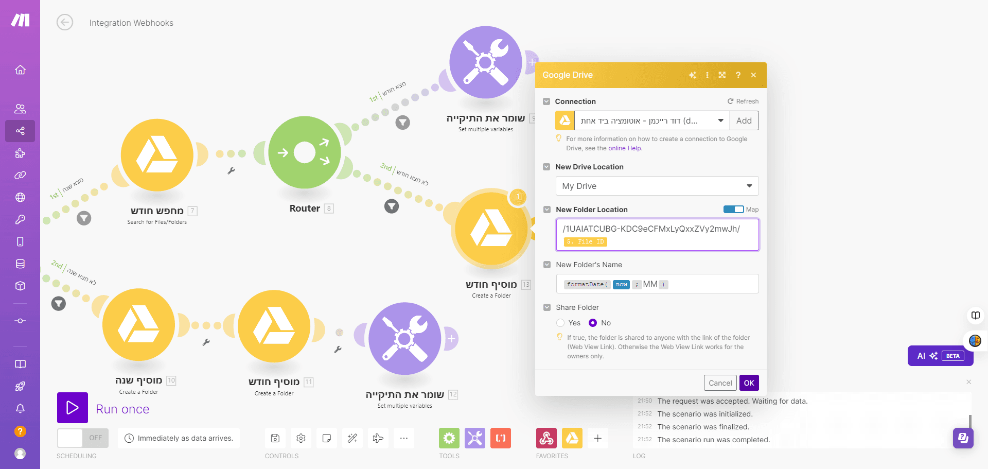988x469 pixels.
Task: Select the Search for Files/Folders Google Drive module
Action: click(x=157, y=155)
